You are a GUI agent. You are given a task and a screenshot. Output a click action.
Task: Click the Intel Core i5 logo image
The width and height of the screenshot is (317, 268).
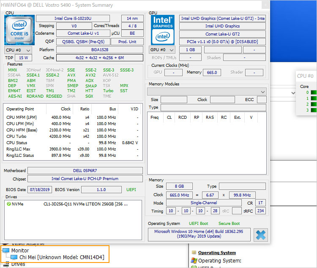19,30
